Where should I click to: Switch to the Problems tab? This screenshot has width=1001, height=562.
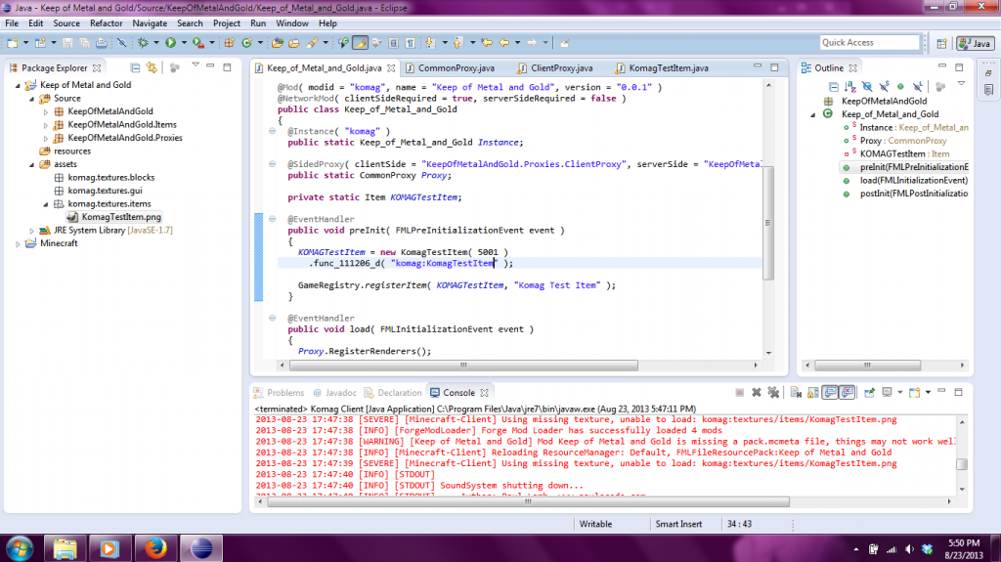(x=279, y=393)
